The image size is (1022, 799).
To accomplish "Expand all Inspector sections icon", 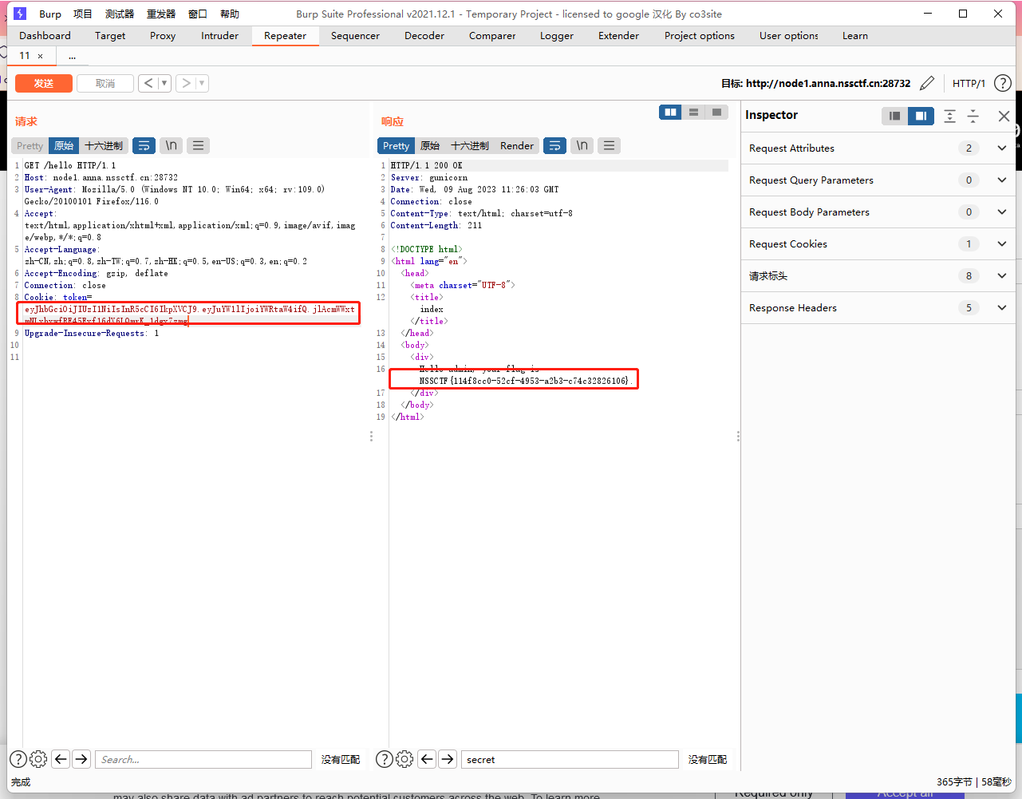I will click(949, 116).
